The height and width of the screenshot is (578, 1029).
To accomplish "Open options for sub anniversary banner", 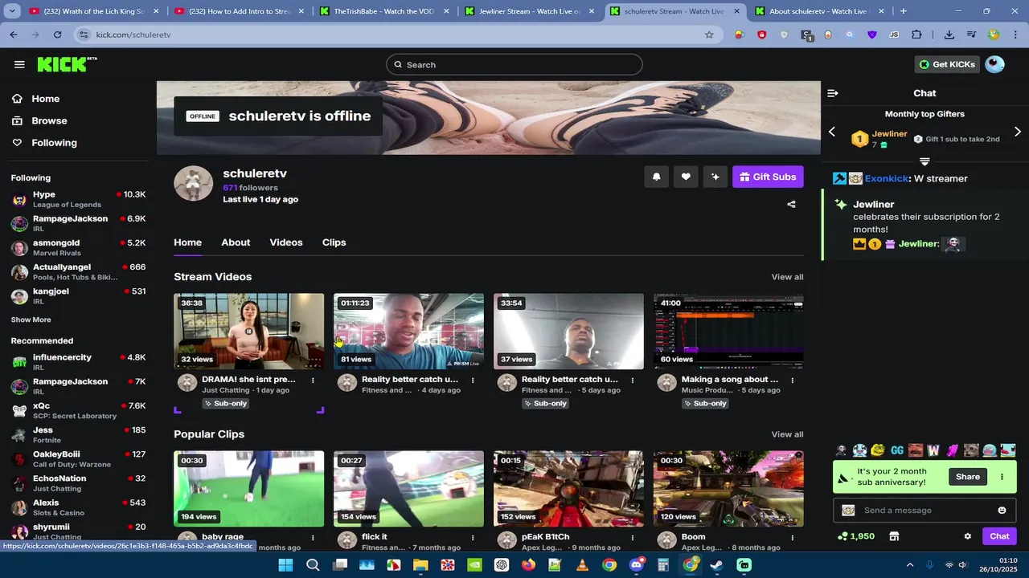I will tap(1002, 477).
